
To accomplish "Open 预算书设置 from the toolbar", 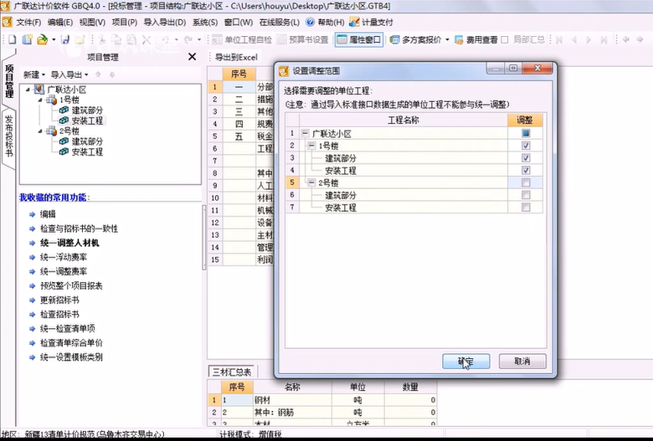I will pyautogui.click(x=303, y=39).
